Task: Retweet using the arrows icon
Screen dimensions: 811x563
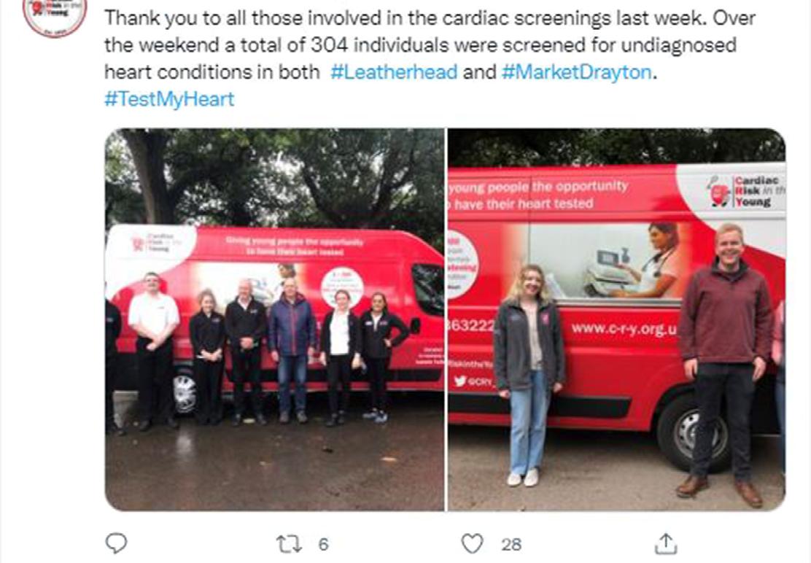Action: [289, 544]
